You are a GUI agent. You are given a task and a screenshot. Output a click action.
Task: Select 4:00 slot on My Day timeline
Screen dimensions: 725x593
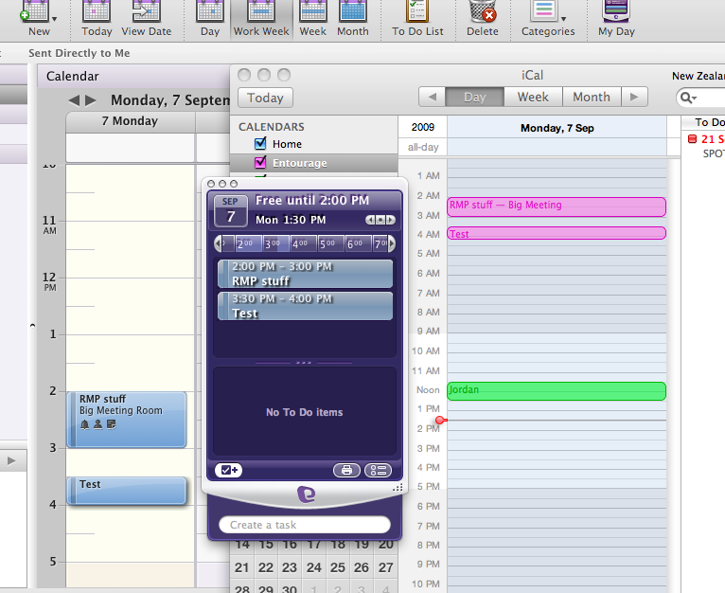click(x=303, y=243)
